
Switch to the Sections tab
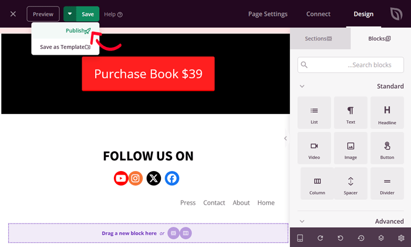click(x=319, y=38)
